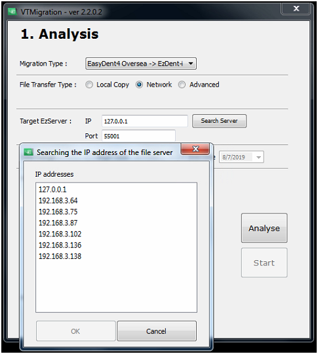Click the Search Server button

[219, 121]
